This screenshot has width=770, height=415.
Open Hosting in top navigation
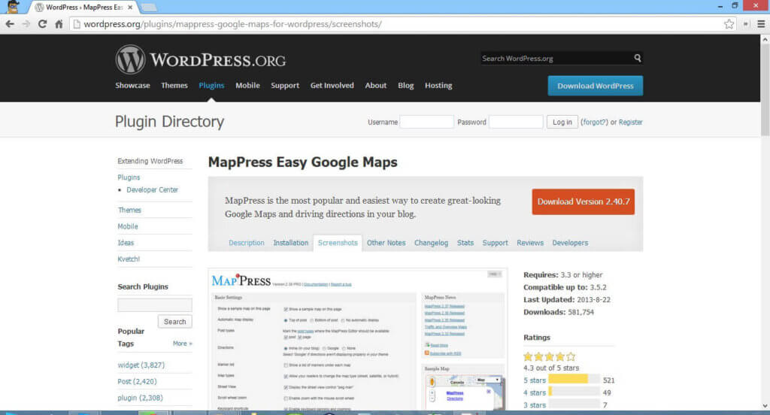(438, 86)
